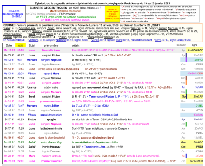This screenshot has height=166, width=205.
Task: Click the Mars conjoint Uranus row
Action: point(102,156)
